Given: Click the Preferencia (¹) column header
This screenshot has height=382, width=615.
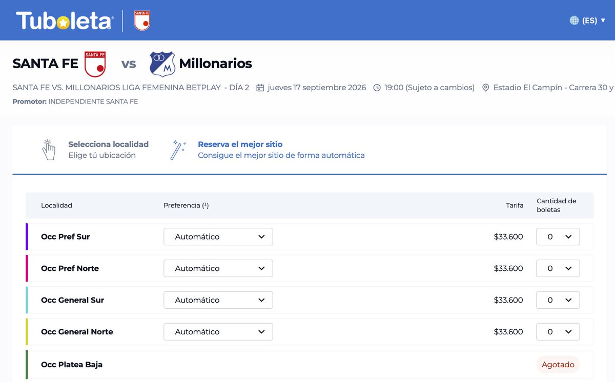Looking at the screenshot, I should pyautogui.click(x=186, y=205).
